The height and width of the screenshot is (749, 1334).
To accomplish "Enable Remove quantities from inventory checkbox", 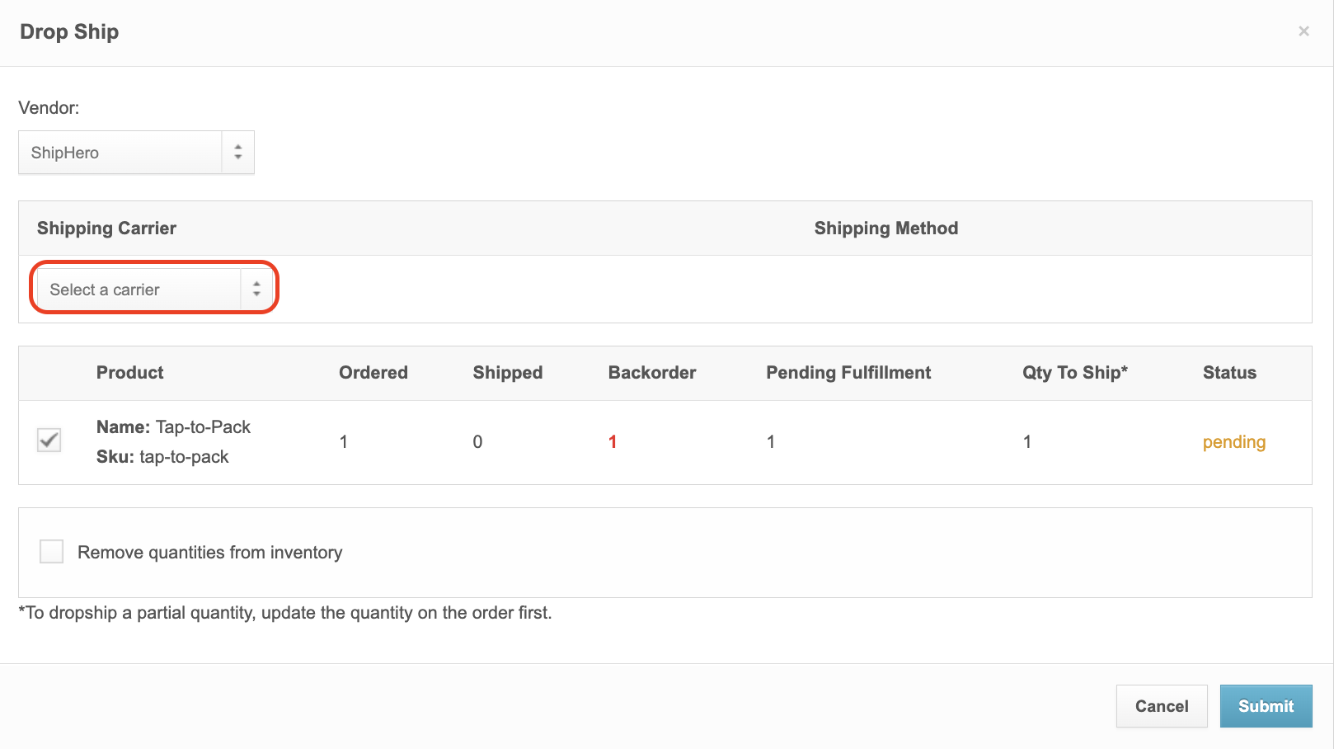I will click(x=52, y=552).
